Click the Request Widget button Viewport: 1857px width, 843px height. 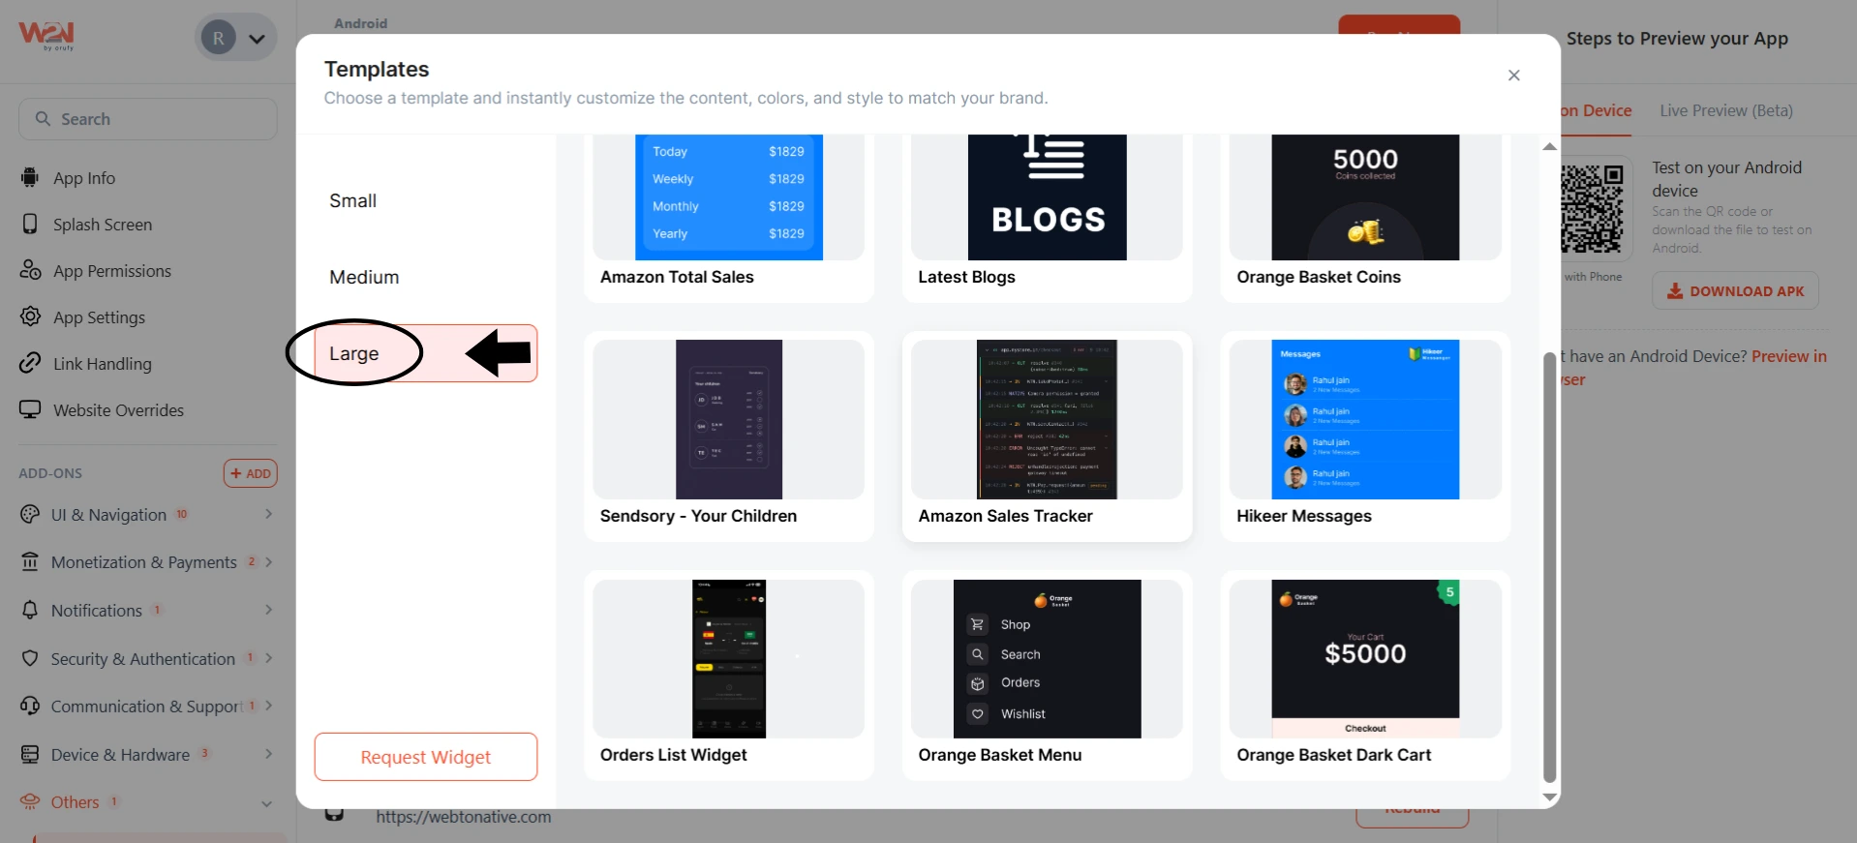tap(426, 757)
